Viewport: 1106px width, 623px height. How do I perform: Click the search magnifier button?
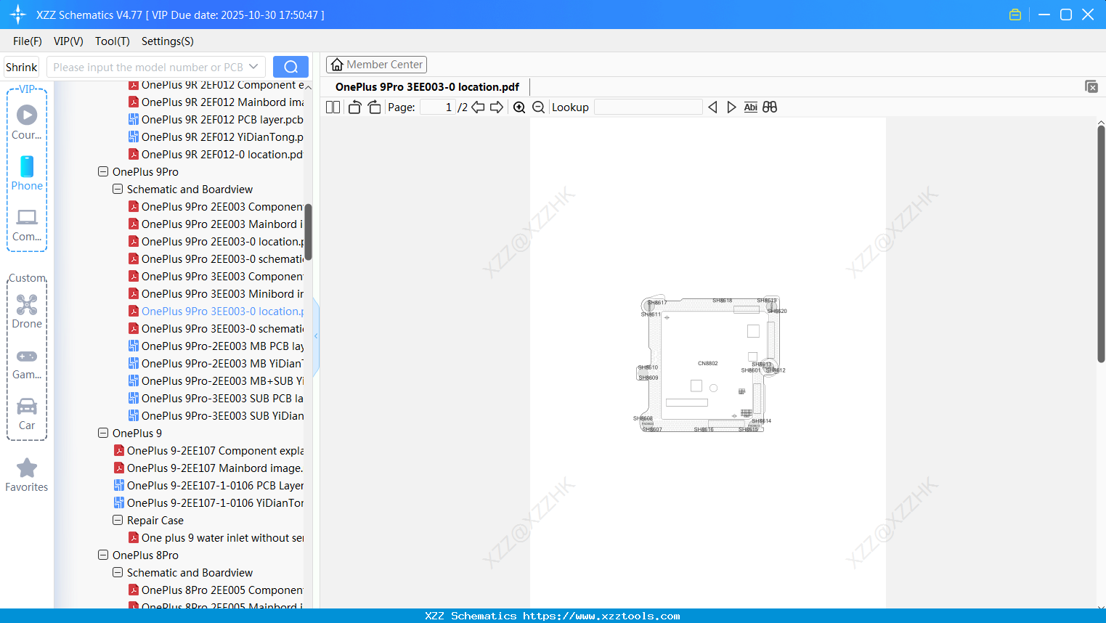click(290, 67)
